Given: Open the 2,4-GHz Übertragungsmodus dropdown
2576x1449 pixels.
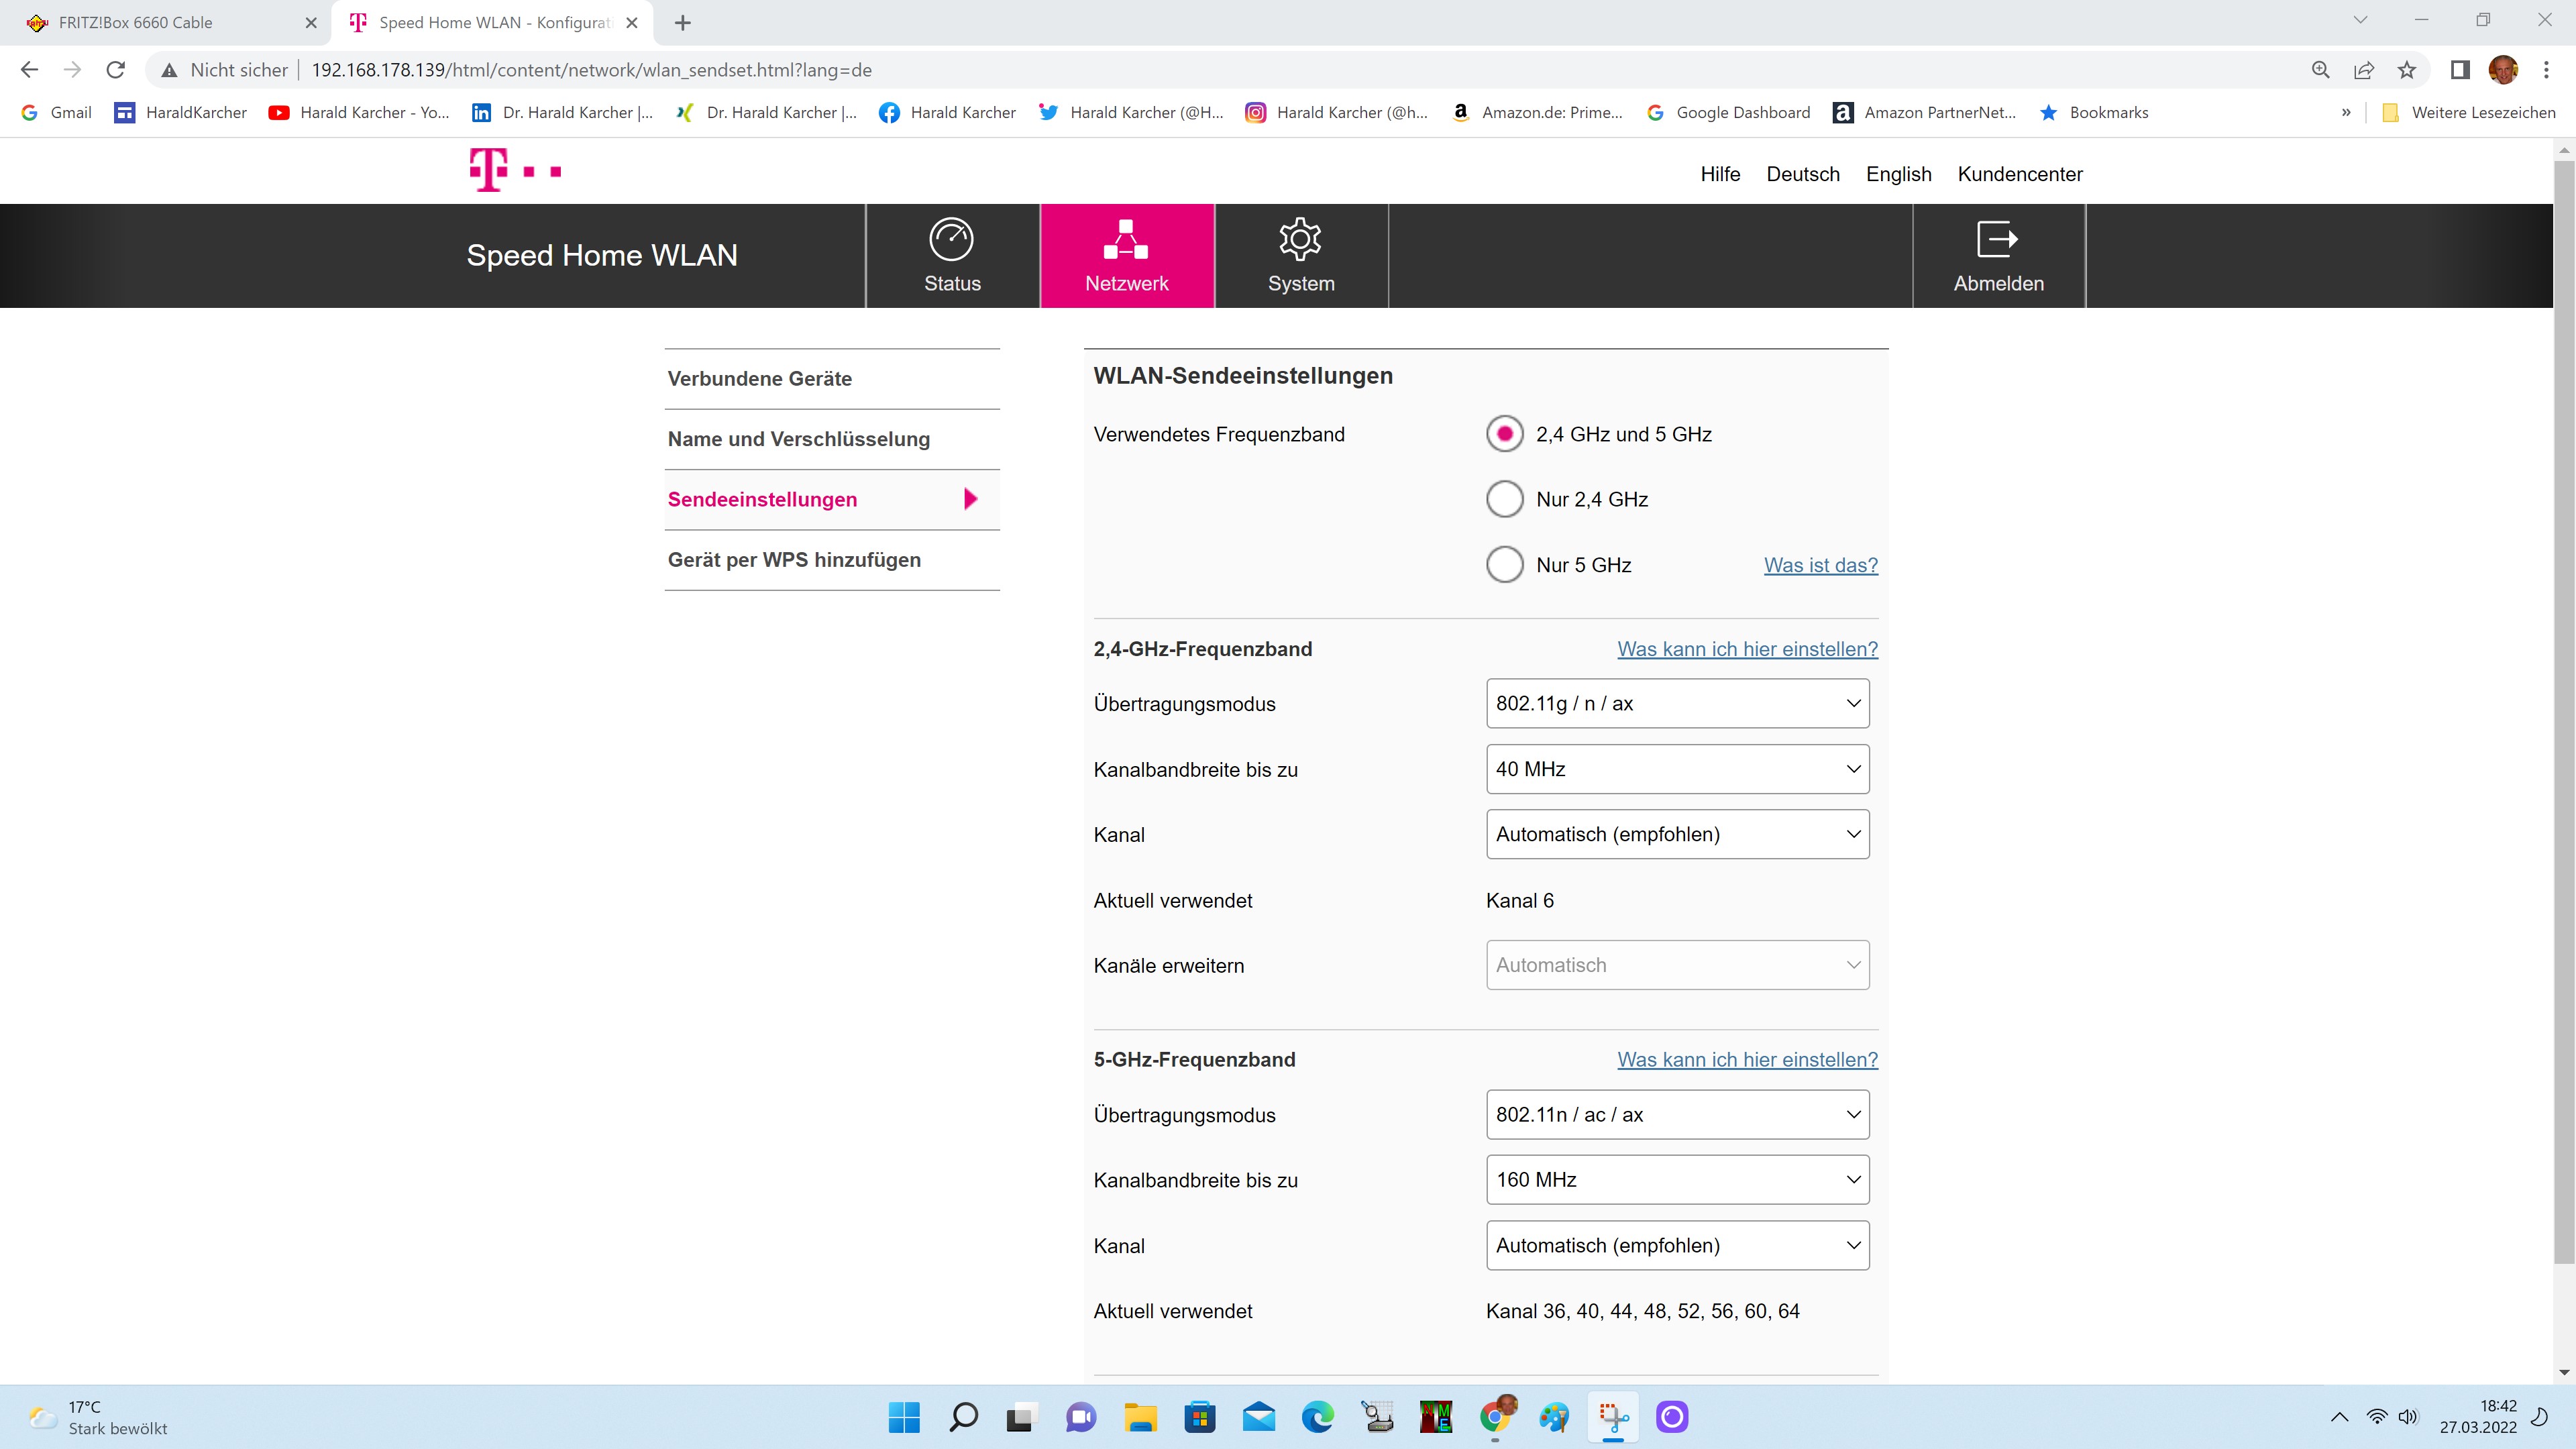Looking at the screenshot, I should pos(1677,703).
